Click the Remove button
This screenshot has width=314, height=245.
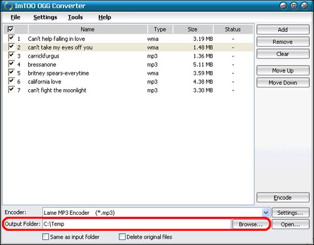pos(283,42)
